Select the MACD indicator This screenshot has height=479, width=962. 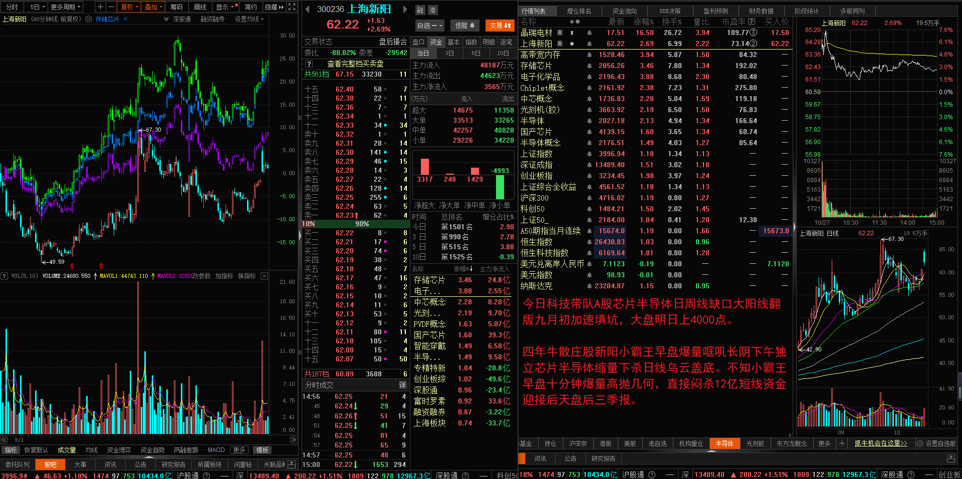[216, 450]
